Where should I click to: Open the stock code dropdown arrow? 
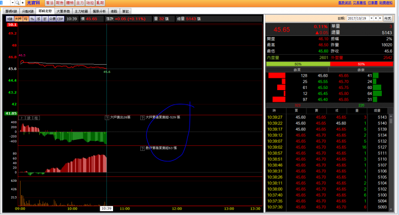(x=12, y=3)
